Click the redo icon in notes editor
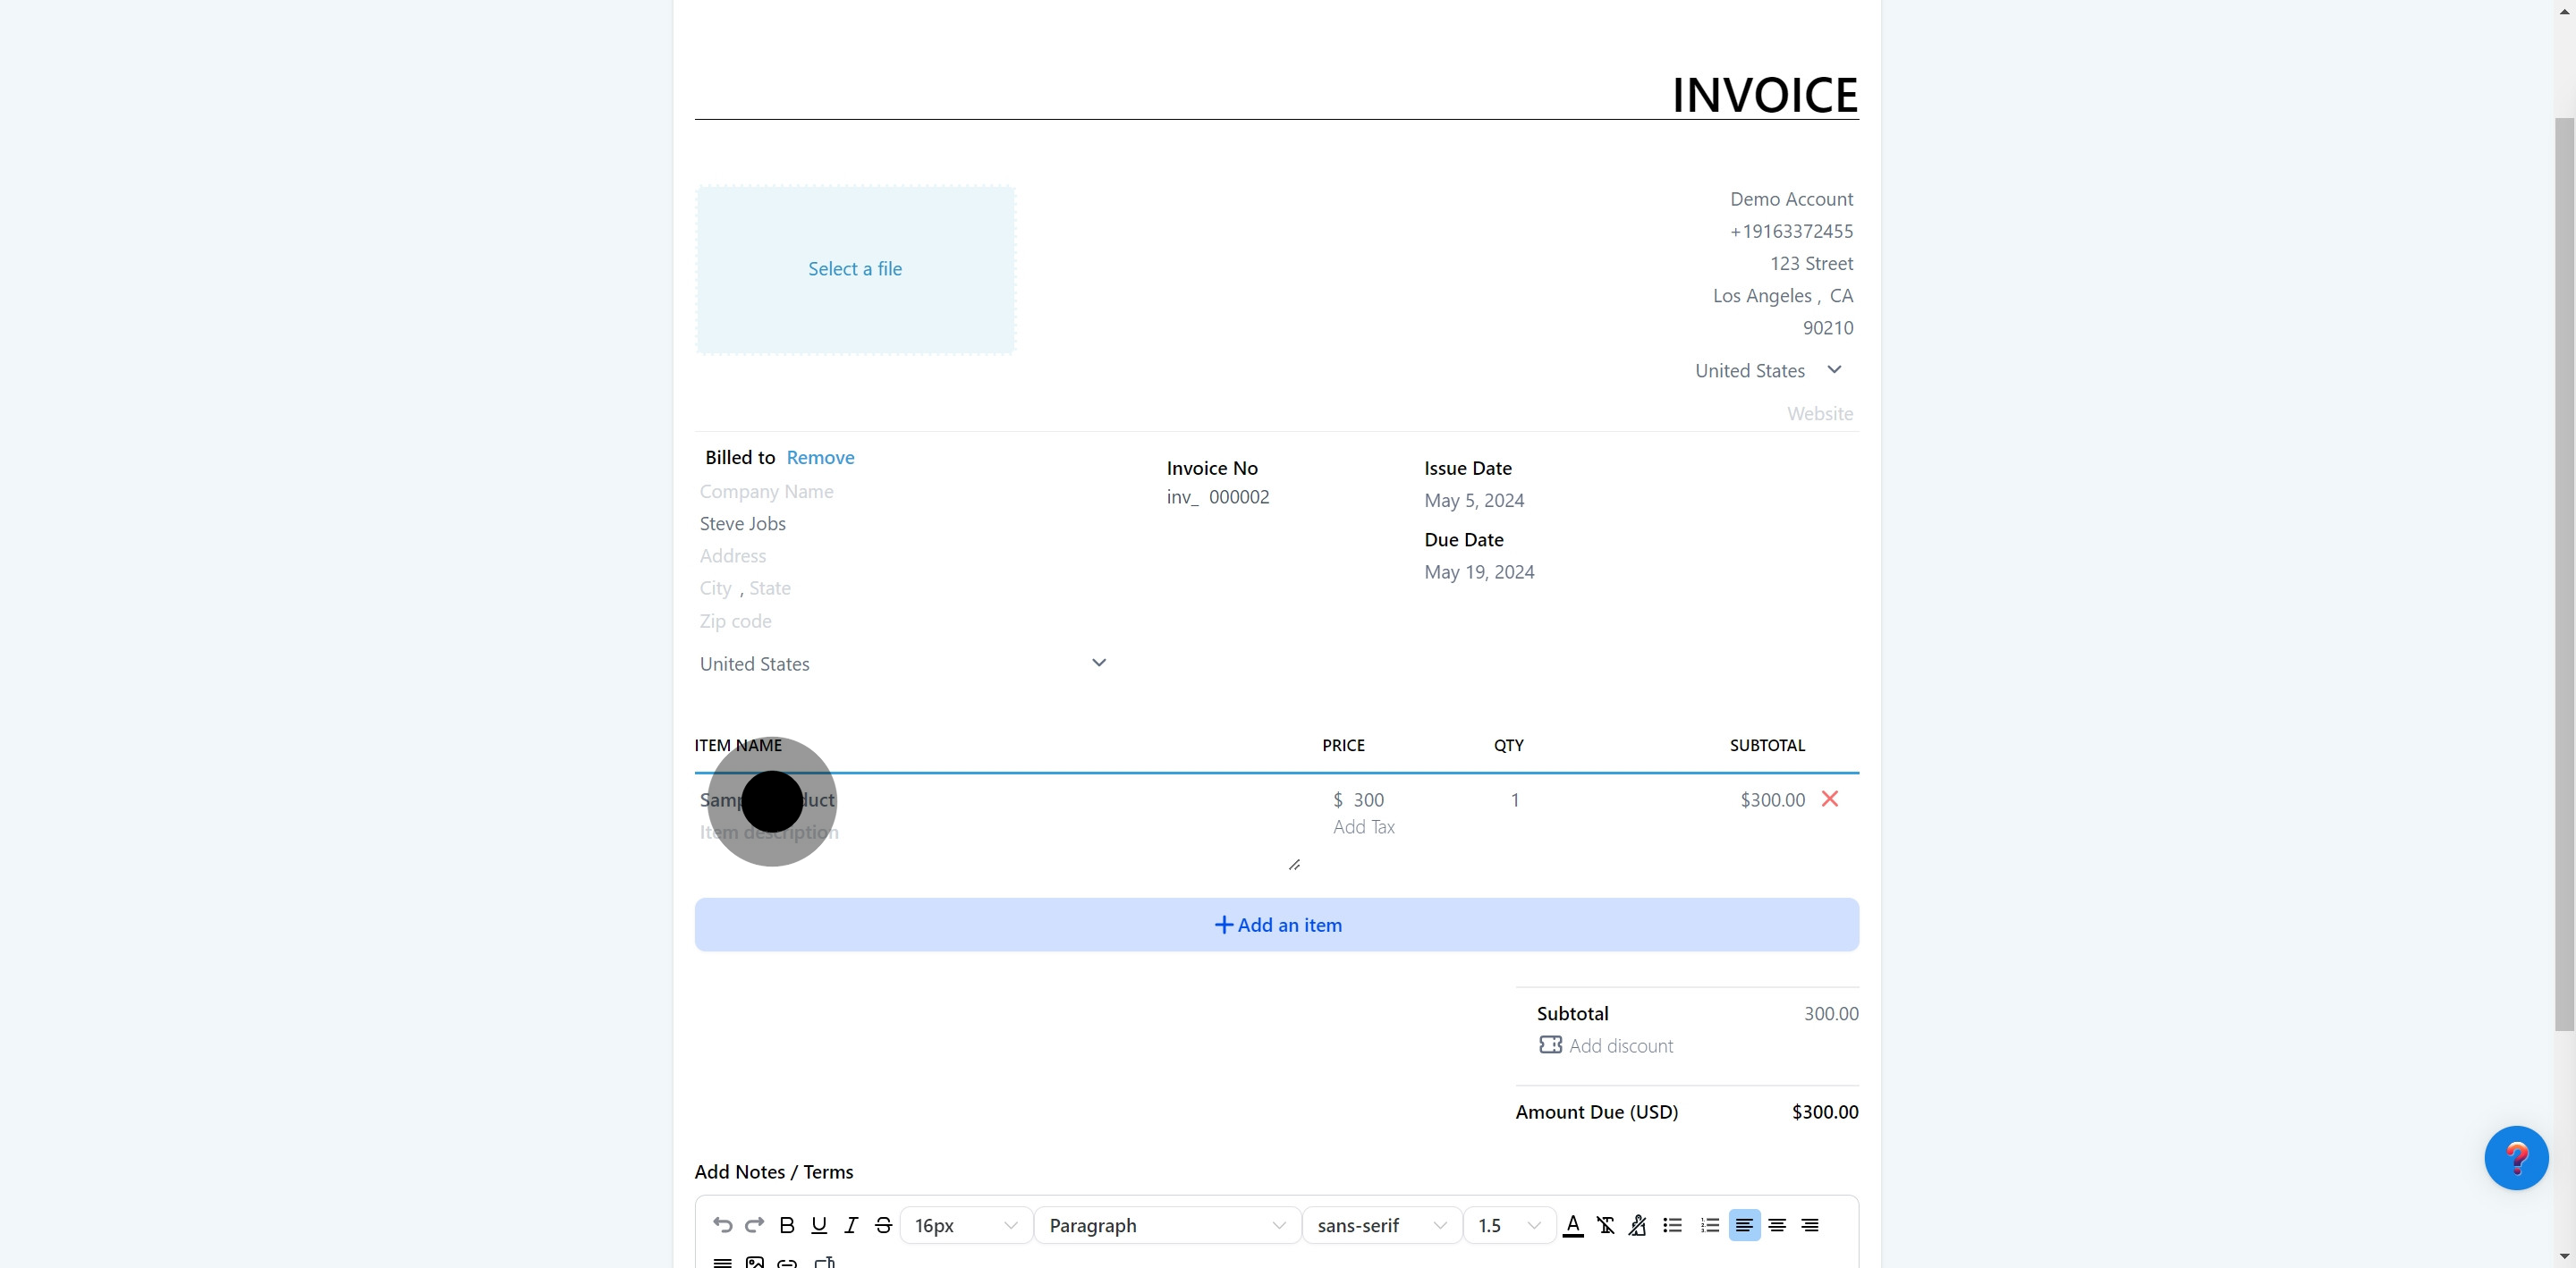Viewport: 2576px width, 1268px height. [x=755, y=1225]
